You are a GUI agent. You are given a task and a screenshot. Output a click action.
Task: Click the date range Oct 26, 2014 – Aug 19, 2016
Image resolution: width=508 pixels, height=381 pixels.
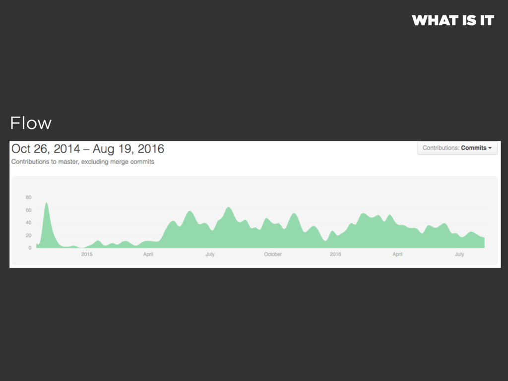[x=88, y=149]
